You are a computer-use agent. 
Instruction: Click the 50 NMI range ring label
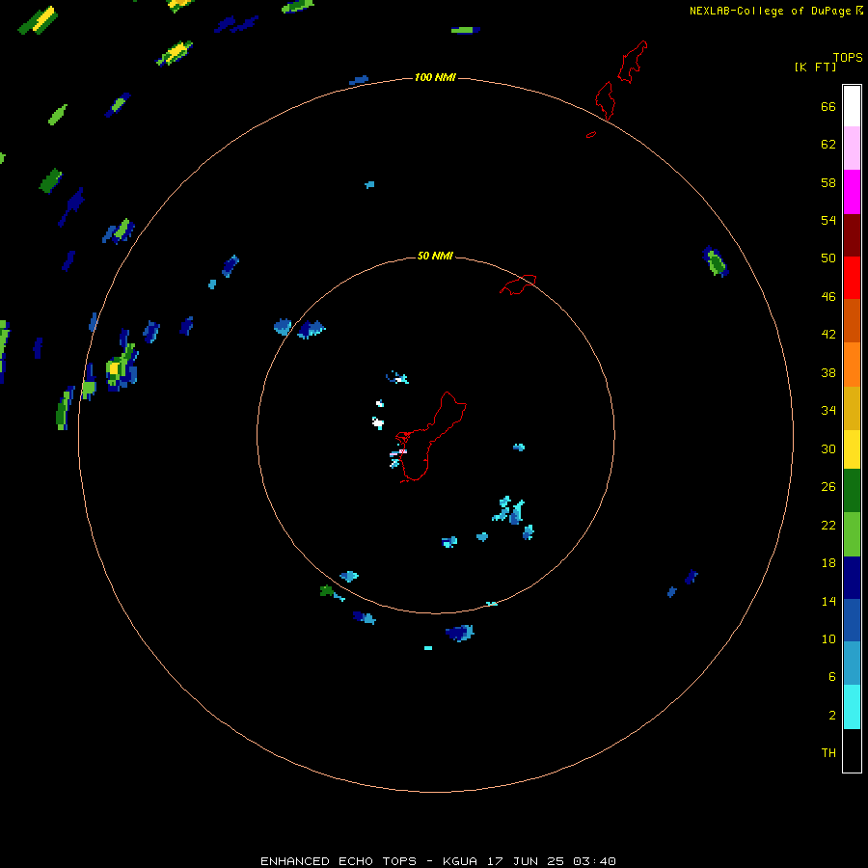point(435,256)
